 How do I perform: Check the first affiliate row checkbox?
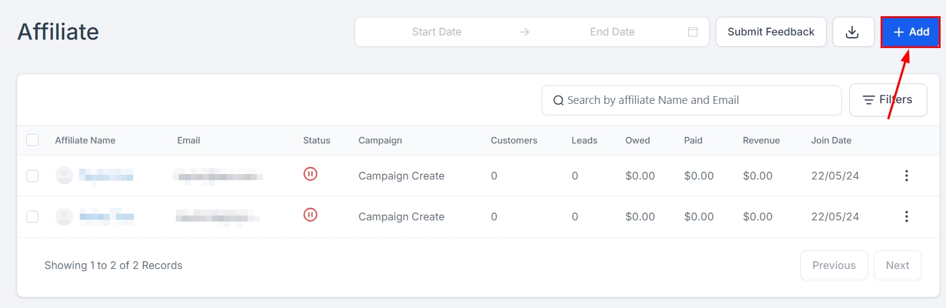[32, 175]
